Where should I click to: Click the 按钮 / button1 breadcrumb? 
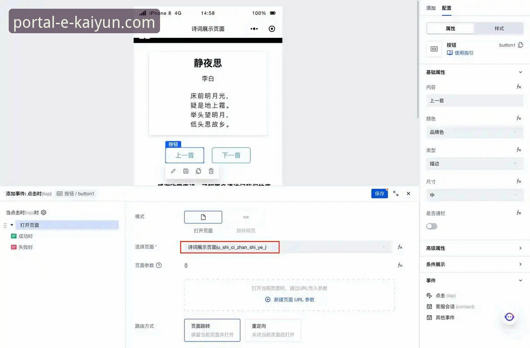tap(76, 194)
